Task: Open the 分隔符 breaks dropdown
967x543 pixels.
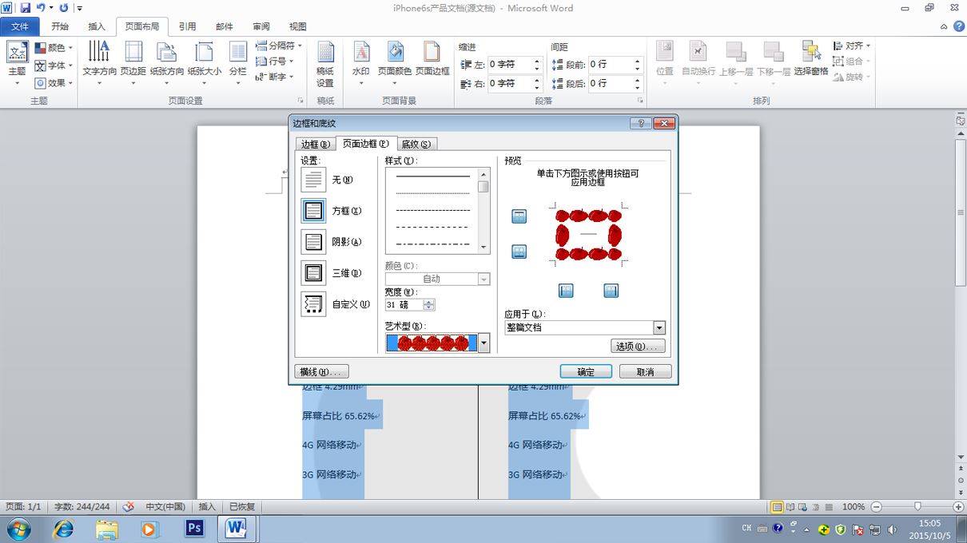Action: click(279, 46)
